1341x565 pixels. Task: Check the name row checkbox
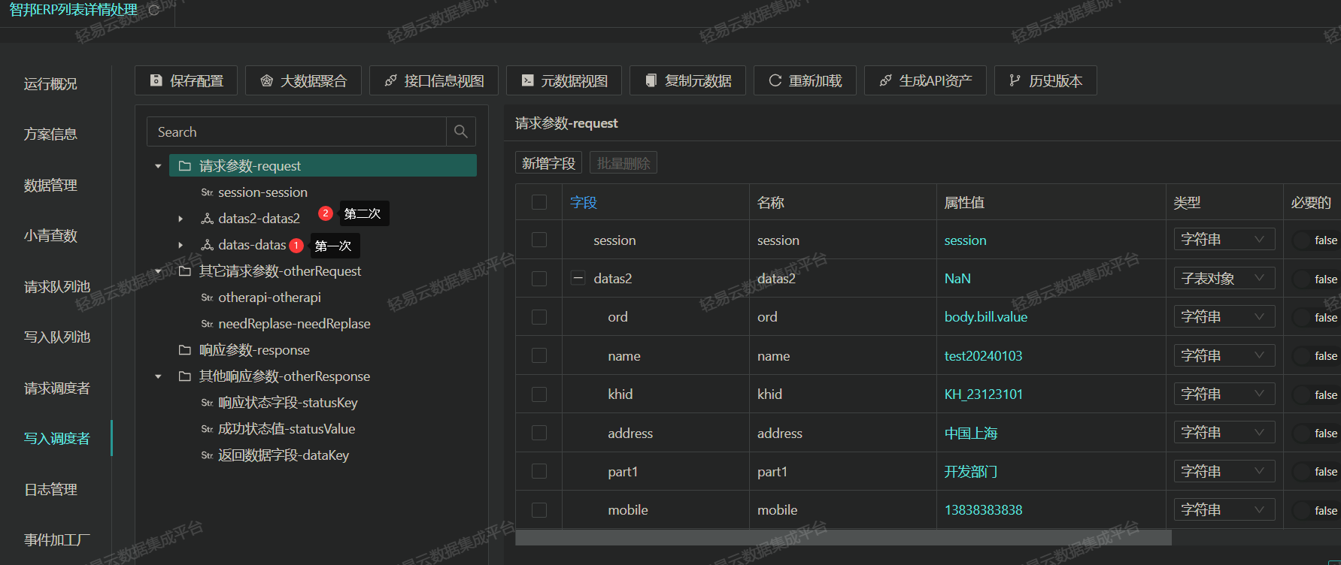click(539, 355)
